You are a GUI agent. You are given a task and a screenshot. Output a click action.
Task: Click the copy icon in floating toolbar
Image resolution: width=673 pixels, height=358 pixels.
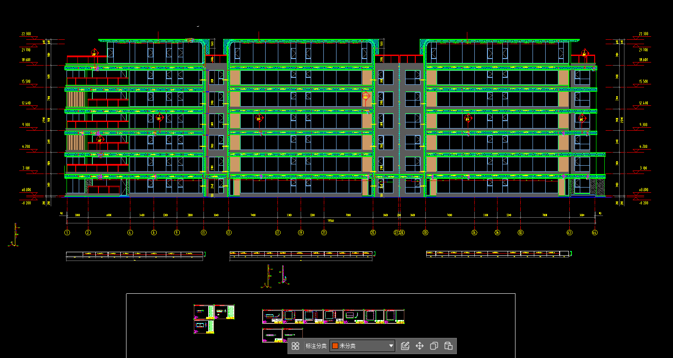[x=434, y=346]
